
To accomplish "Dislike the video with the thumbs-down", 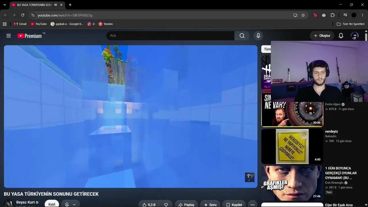I will tap(166, 204).
